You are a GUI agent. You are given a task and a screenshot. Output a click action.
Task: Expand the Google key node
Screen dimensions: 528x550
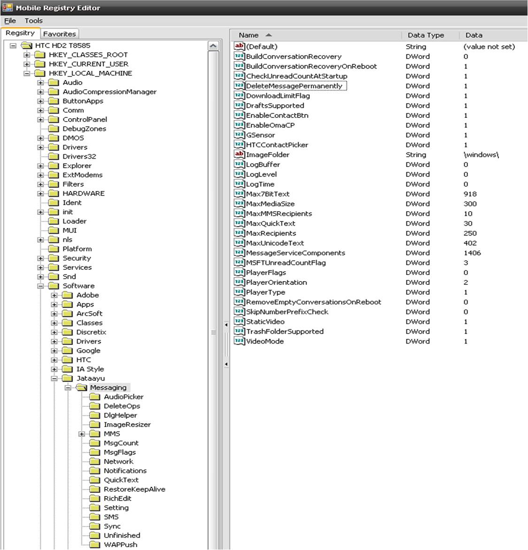click(x=54, y=351)
